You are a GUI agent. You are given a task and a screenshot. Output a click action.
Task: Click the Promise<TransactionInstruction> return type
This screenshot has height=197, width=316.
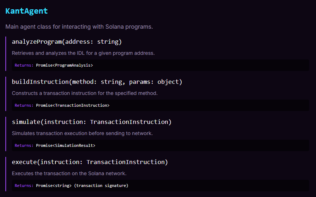[73, 105]
